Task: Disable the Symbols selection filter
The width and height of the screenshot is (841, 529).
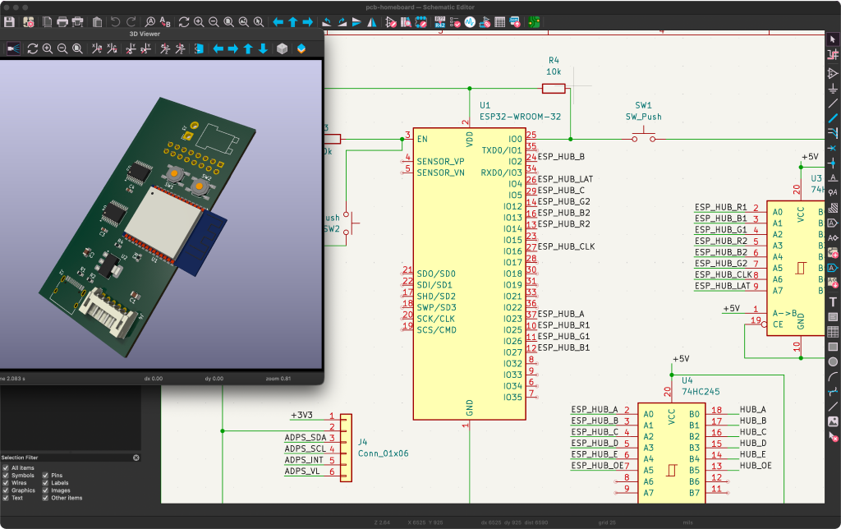Action: [x=6, y=475]
